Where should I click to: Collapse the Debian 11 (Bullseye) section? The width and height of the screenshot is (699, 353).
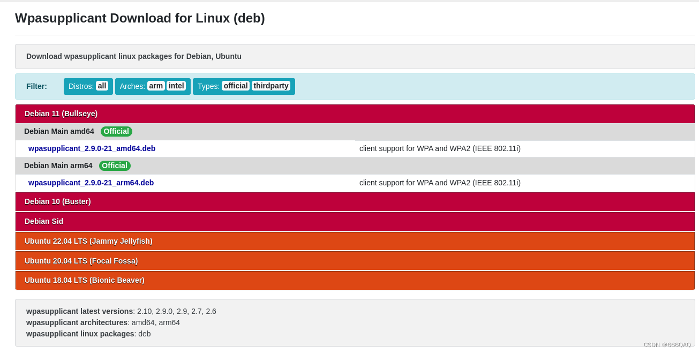61,114
